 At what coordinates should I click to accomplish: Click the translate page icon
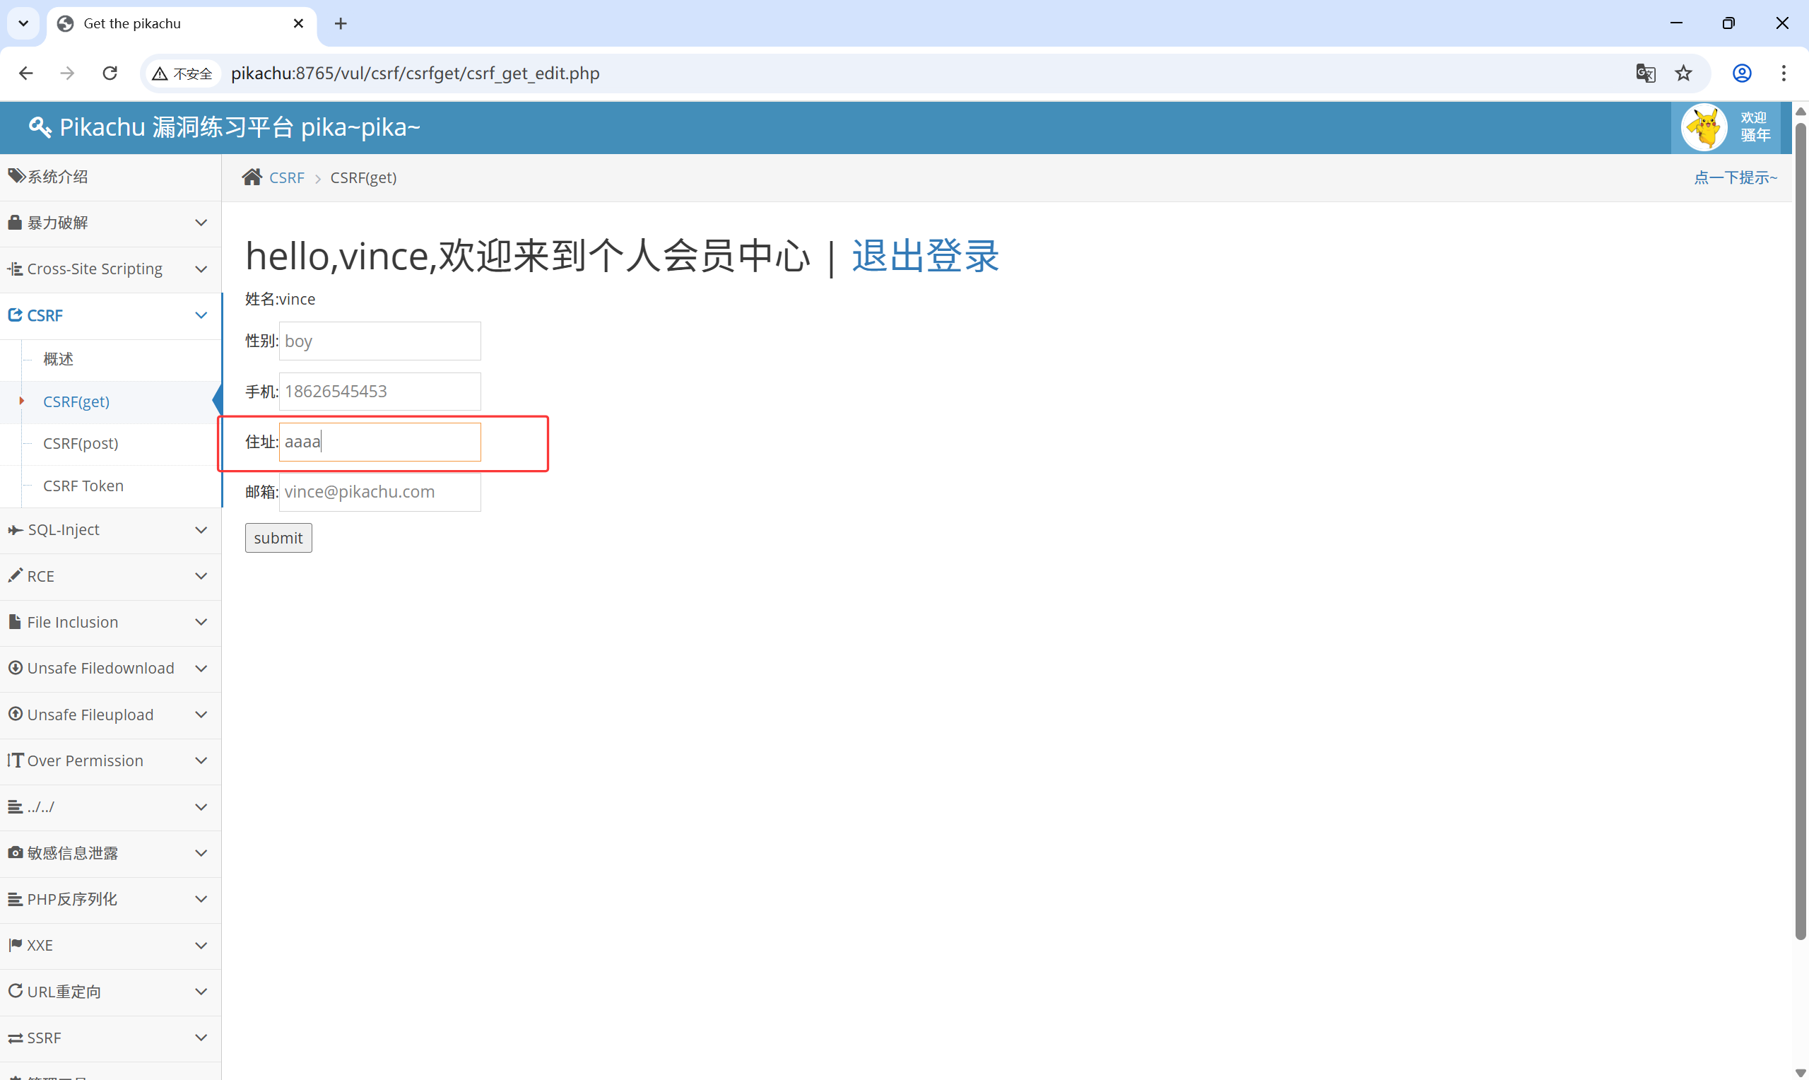[x=1645, y=74]
